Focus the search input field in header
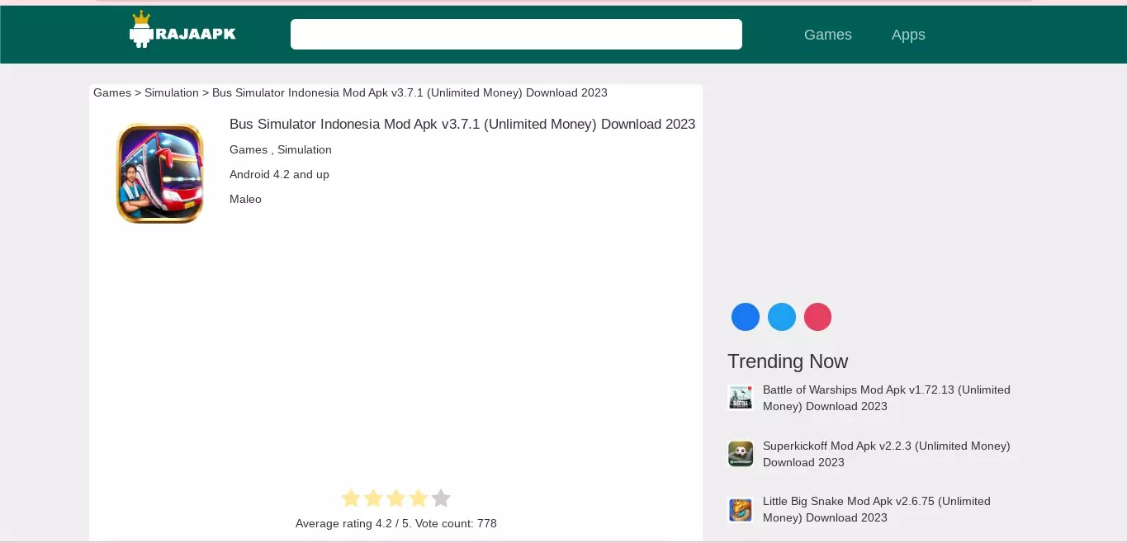Image resolution: width=1127 pixels, height=543 pixels. click(516, 34)
